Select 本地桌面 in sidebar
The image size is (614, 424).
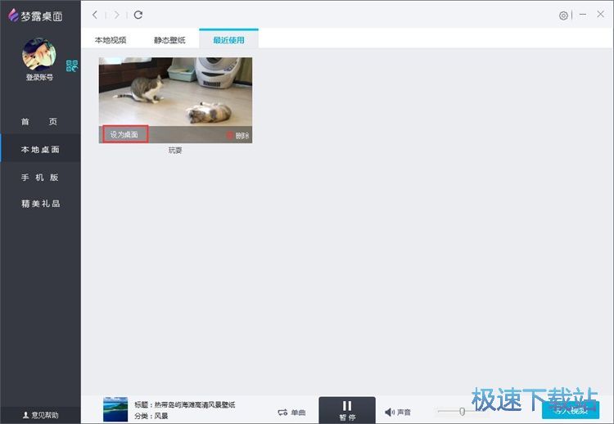coord(40,149)
